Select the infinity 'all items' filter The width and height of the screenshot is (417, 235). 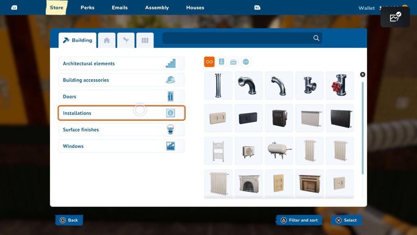[209, 62]
